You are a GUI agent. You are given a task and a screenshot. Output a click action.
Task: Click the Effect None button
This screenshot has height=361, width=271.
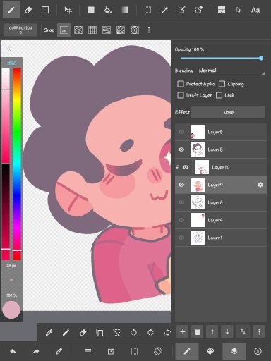(229, 112)
